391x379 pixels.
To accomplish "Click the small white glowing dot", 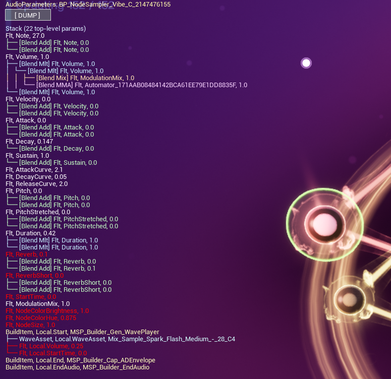I will pos(306,63).
